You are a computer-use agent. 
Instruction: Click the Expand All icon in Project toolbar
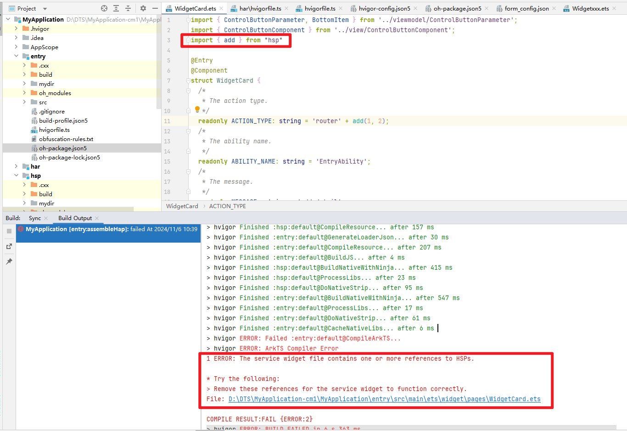click(116, 8)
